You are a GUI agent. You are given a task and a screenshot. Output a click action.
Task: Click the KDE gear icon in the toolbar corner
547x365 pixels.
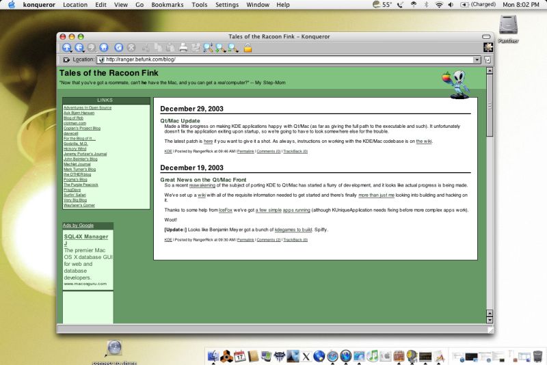488,47
